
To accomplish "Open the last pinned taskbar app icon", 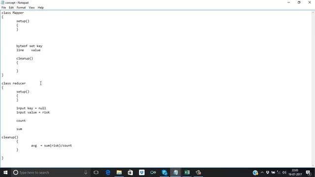I will pos(198,173).
